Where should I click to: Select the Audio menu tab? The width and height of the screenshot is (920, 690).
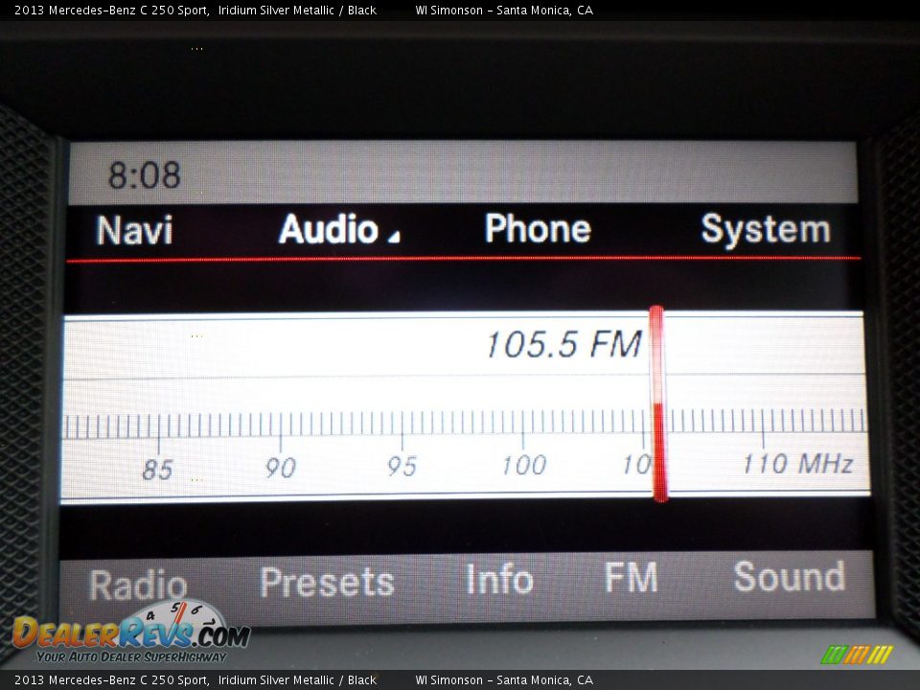pyautogui.click(x=328, y=230)
